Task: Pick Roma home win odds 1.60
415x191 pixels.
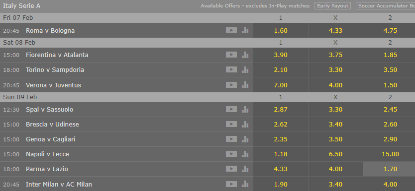Action: (281, 30)
